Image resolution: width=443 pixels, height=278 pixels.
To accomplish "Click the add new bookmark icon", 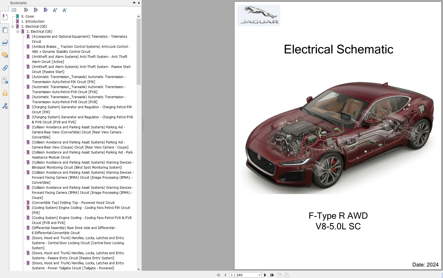I will pyautogui.click(x=36, y=10).
